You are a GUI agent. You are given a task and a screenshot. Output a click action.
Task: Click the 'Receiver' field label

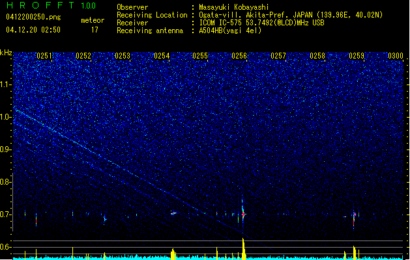tap(132, 23)
